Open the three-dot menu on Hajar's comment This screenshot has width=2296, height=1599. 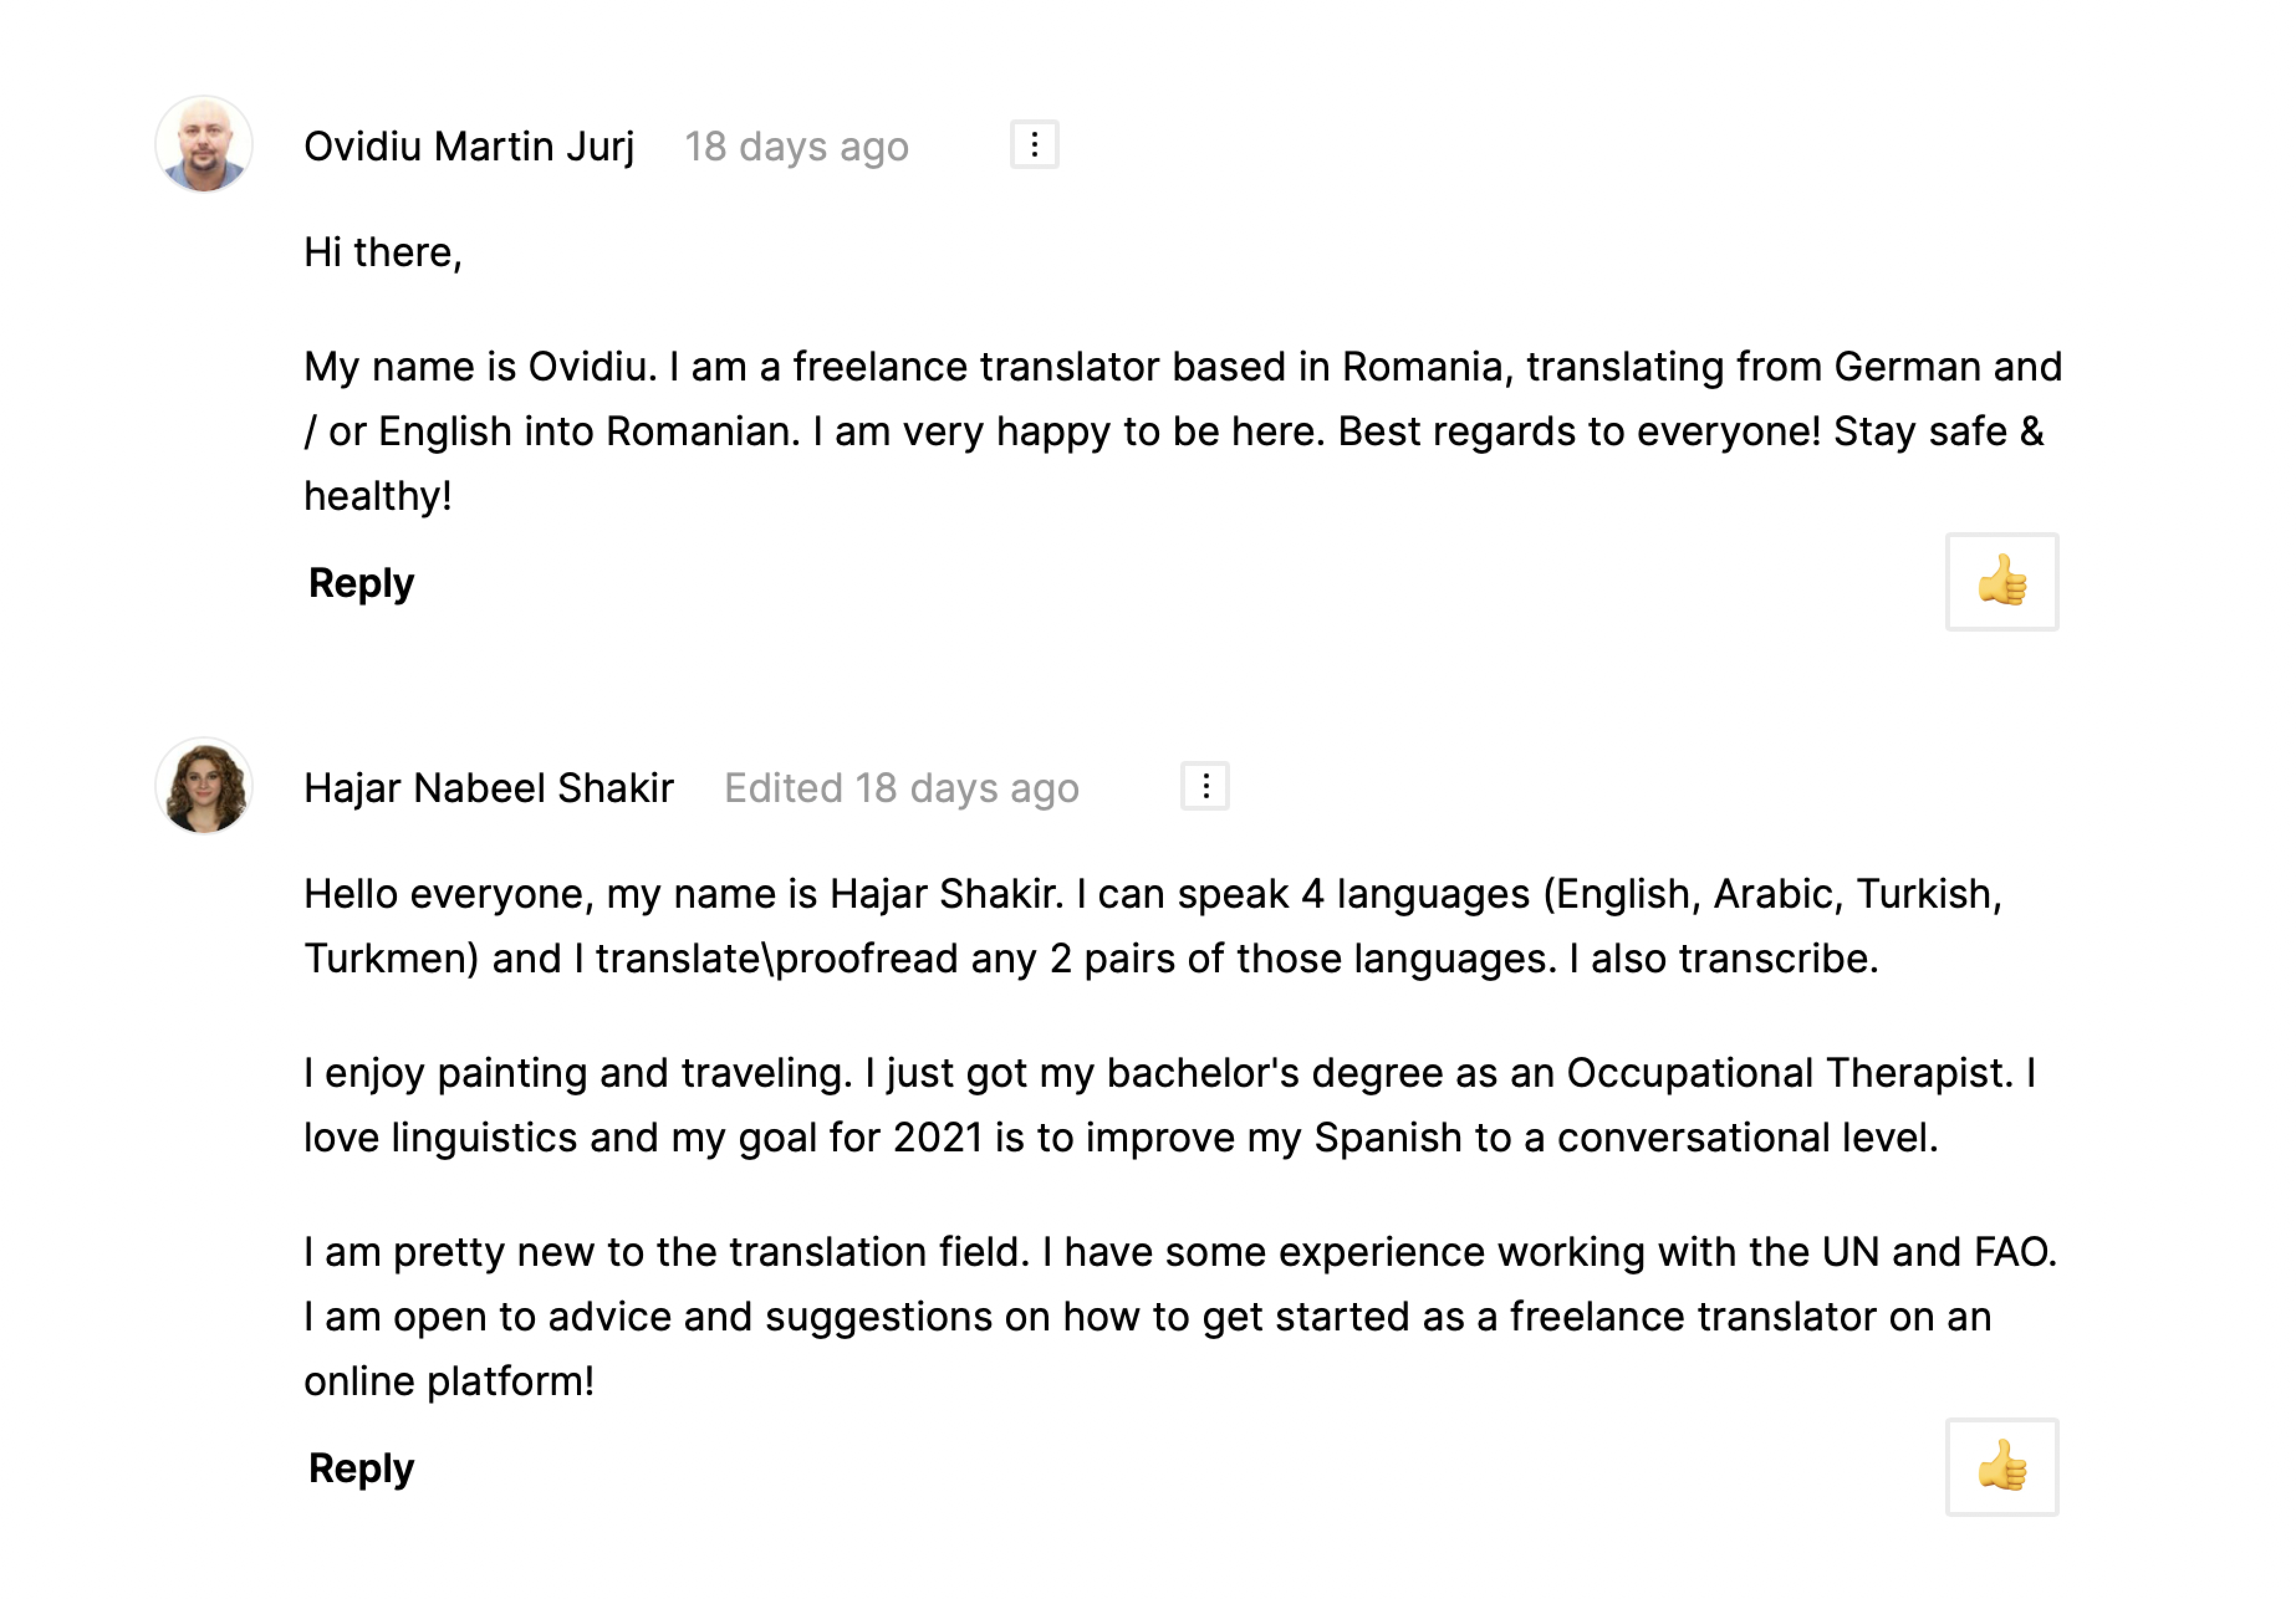(x=1205, y=786)
